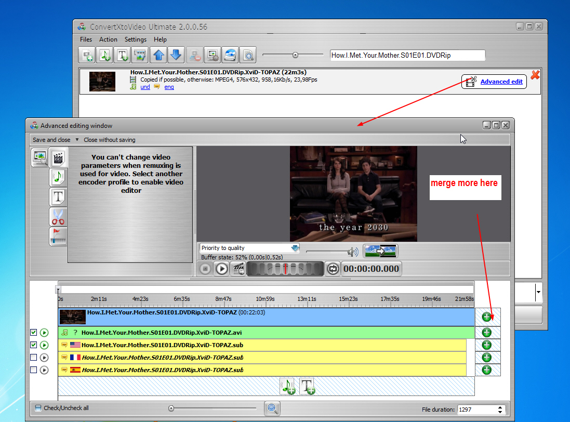This screenshot has height=422, width=570.
Task: Click the timeline playhead marker at 0s
Action: [x=58, y=289]
